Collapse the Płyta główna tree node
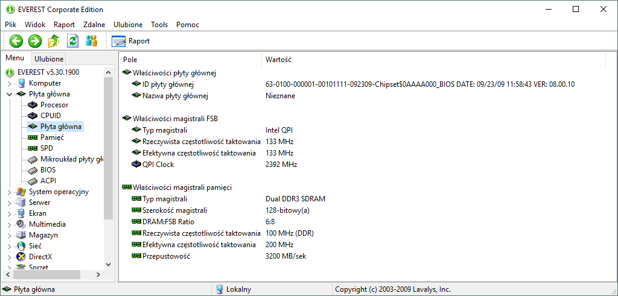The image size is (618, 296). (9, 94)
